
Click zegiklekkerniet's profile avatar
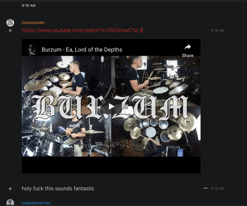pos(10,202)
